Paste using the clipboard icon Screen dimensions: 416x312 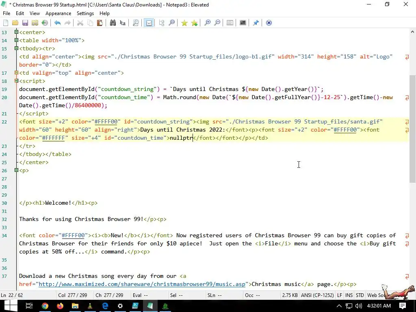(x=100, y=23)
